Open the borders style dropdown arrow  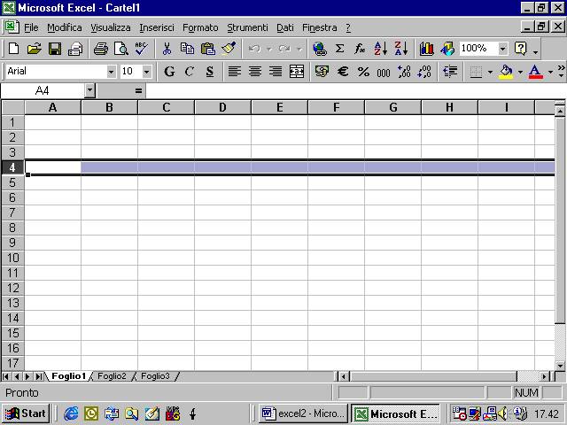coord(490,72)
